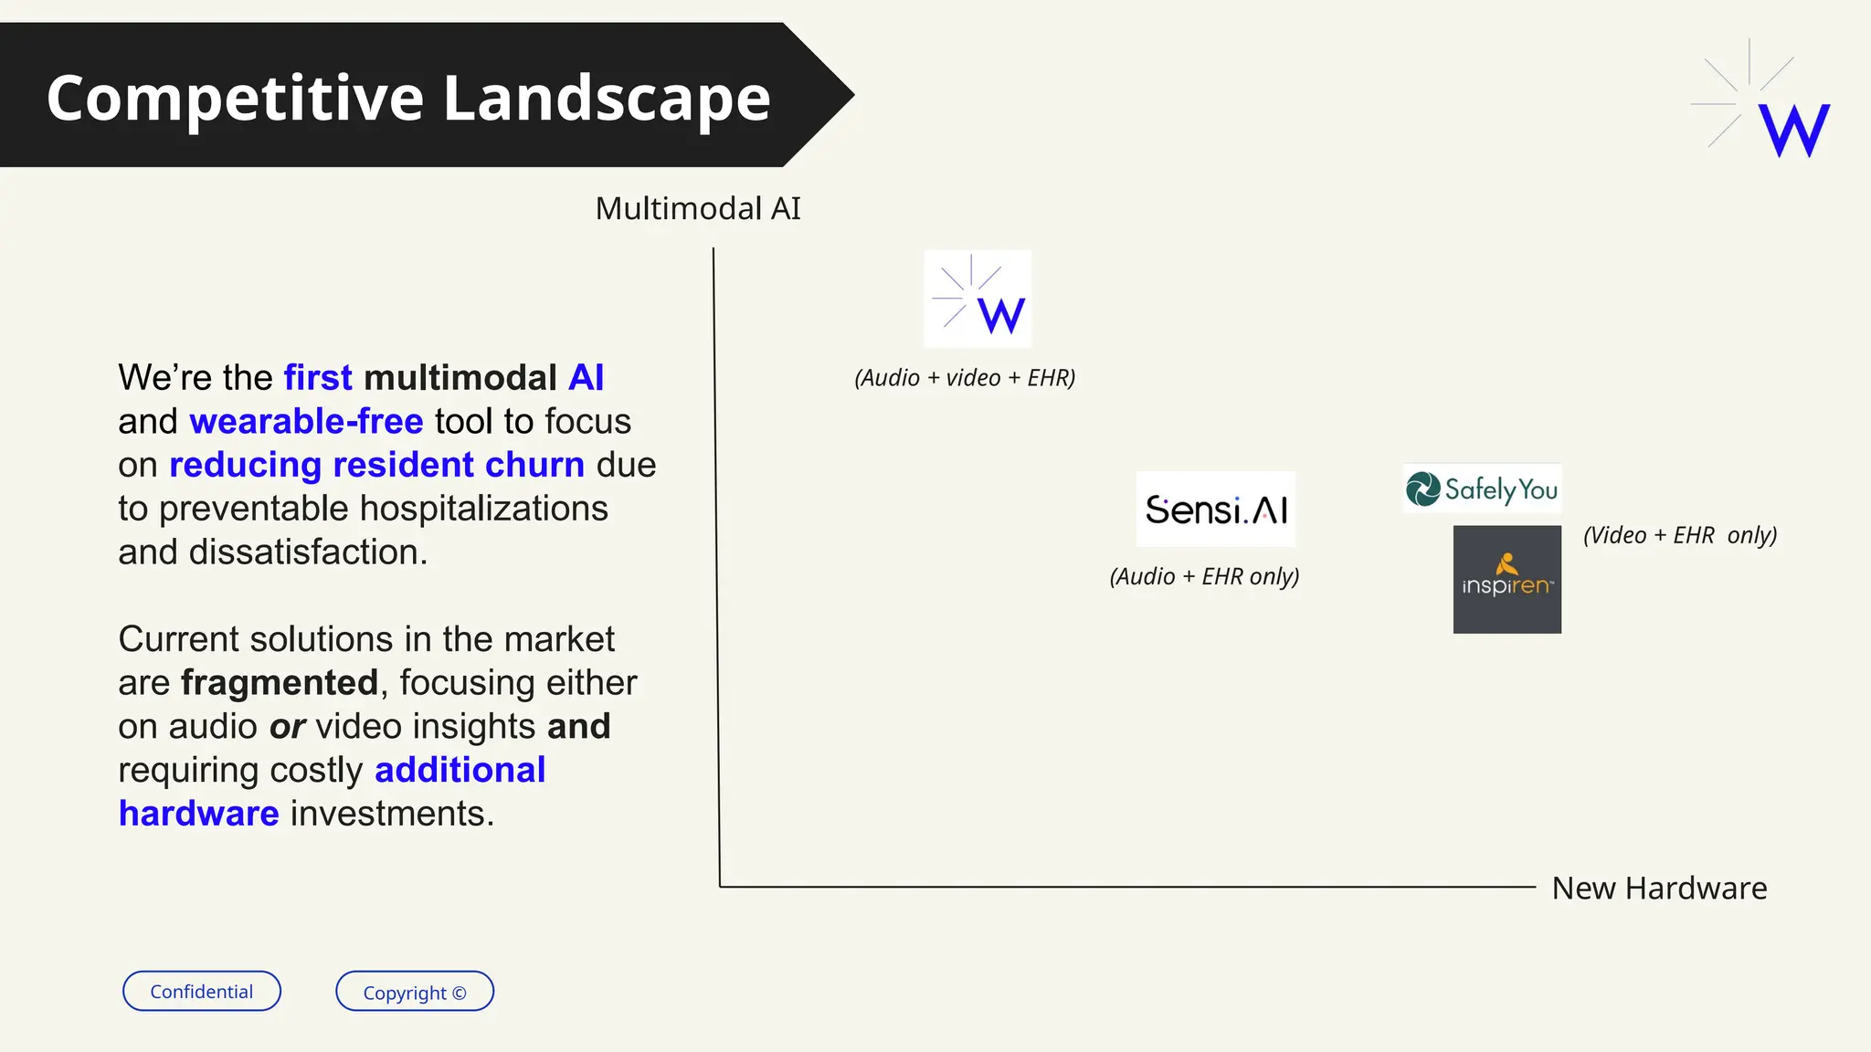Select the Multimodal AI axis label

698,209
